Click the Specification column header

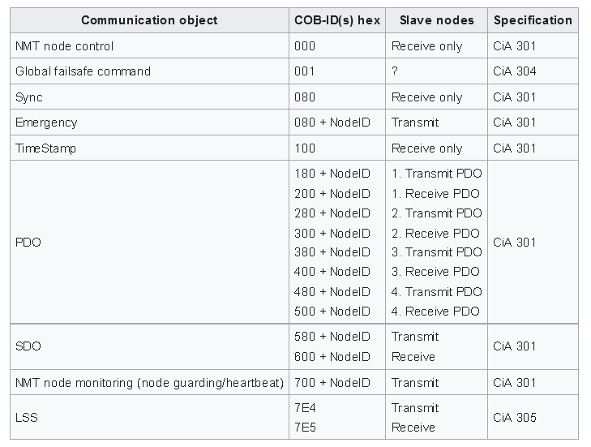click(x=533, y=20)
